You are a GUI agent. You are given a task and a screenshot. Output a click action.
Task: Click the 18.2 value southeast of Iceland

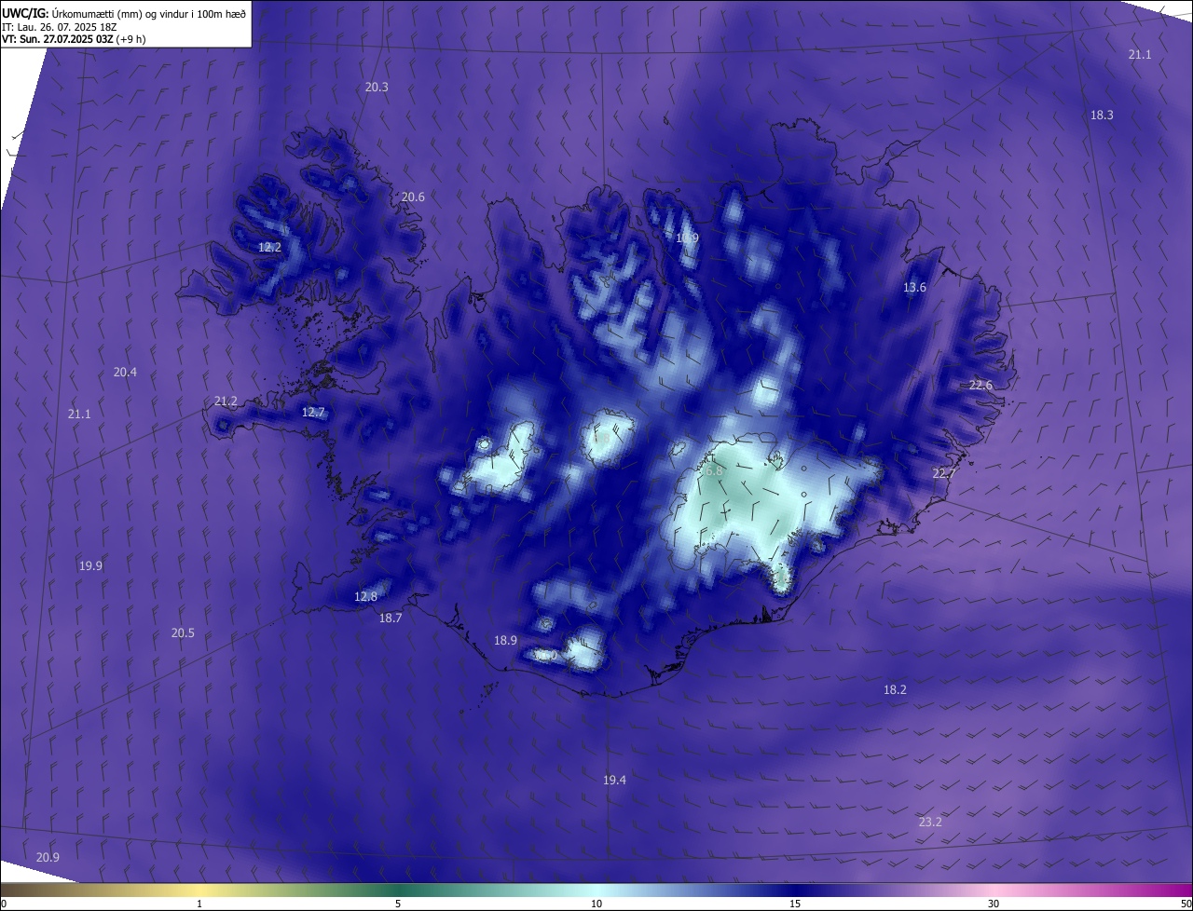tap(895, 689)
